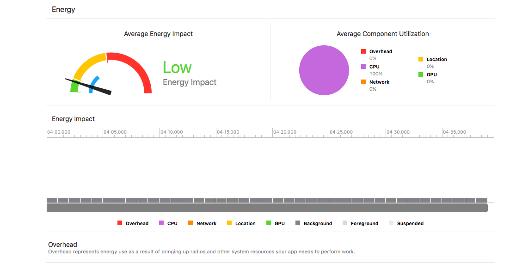Image resolution: width=522 pixels, height=264 pixels.
Task: Click the green "Low" energy rating text
Action: pyautogui.click(x=177, y=68)
